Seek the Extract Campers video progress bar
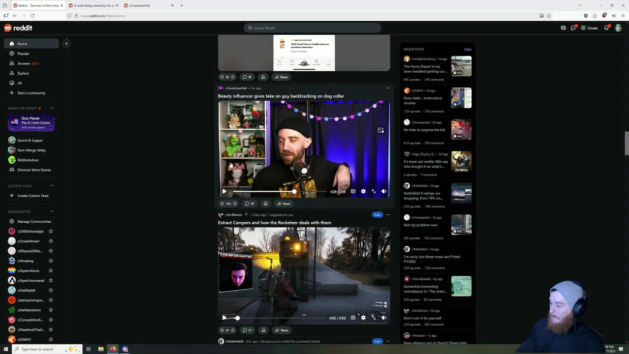The height and width of the screenshot is (354, 629). tap(280, 318)
